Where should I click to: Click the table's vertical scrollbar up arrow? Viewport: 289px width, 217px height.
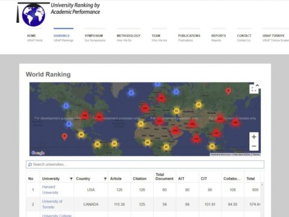(262, 184)
